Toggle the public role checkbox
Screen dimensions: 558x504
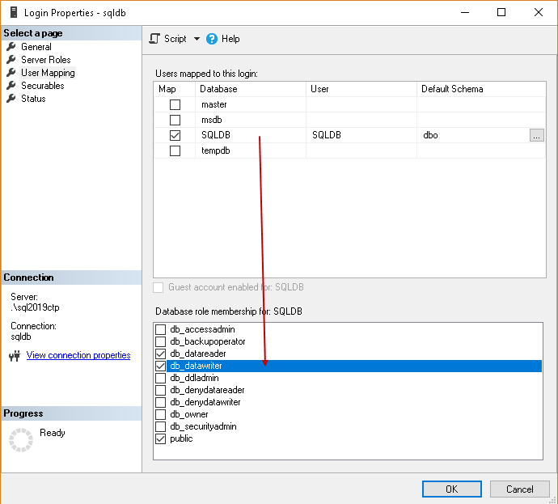pyautogui.click(x=160, y=438)
